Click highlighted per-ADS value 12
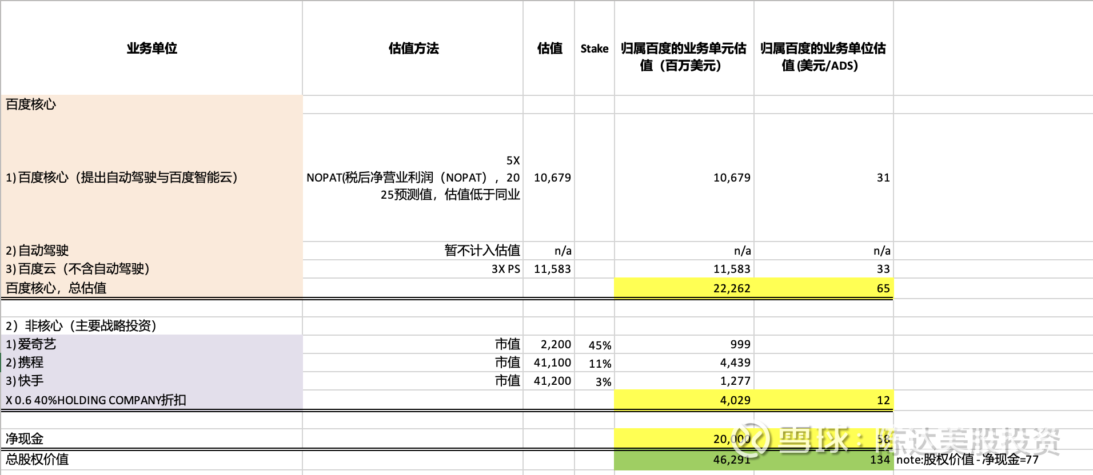Screen dimensions: 1093x475 point(823,400)
